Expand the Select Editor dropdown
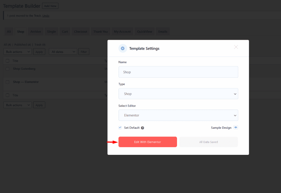Image resolution: width=281 pixels, height=193 pixels. tap(178, 115)
